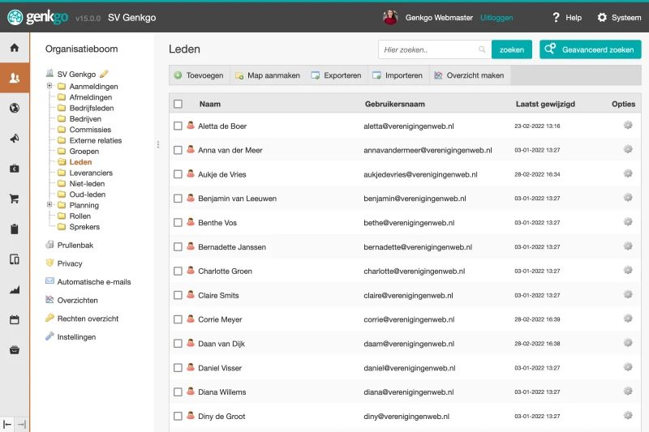Open the home icon in left sidebar
Viewport: 649px width, 432px height.
click(x=14, y=48)
